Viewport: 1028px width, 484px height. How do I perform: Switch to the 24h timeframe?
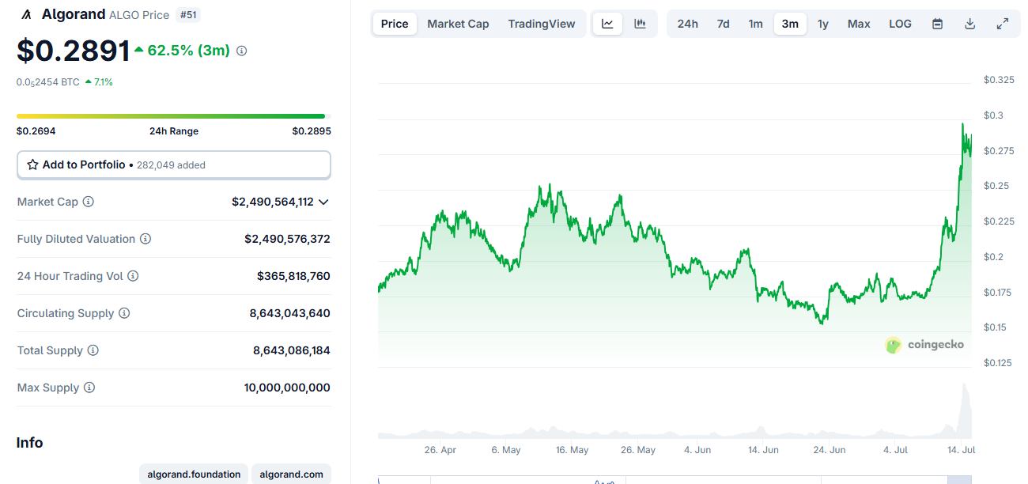tap(687, 24)
